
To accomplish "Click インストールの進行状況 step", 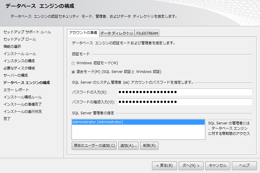I will [x=23, y=111].
